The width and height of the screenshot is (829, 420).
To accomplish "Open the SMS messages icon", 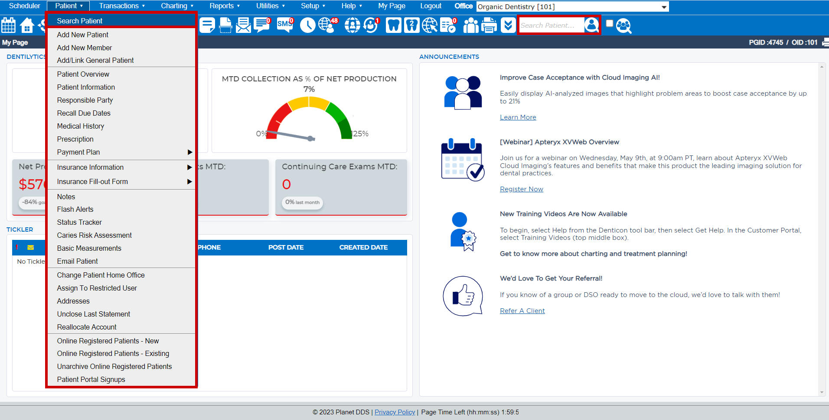I will click(x=284, y=25).
